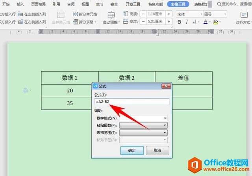Click 取消 in the formula dialog
This screenshot has height=176, width=252.
click(157, 151)
